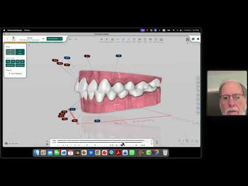
Task: Open Adobe Acrobat from the dock
Action: click(x=118, y=153)
